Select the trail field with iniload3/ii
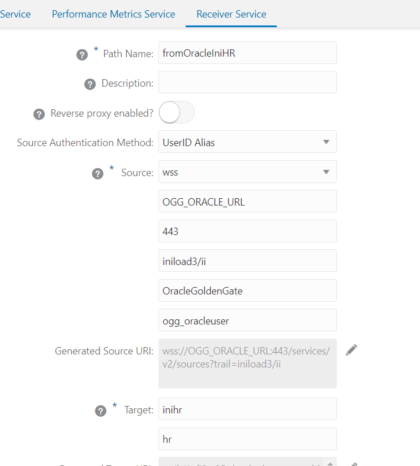The height and width of the screenshot is (466, 420). (x=247, y=260)
